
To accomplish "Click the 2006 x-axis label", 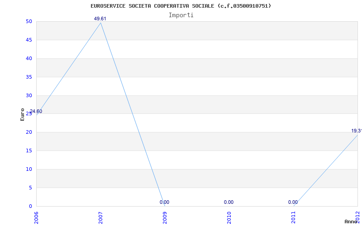I will 36,218.
